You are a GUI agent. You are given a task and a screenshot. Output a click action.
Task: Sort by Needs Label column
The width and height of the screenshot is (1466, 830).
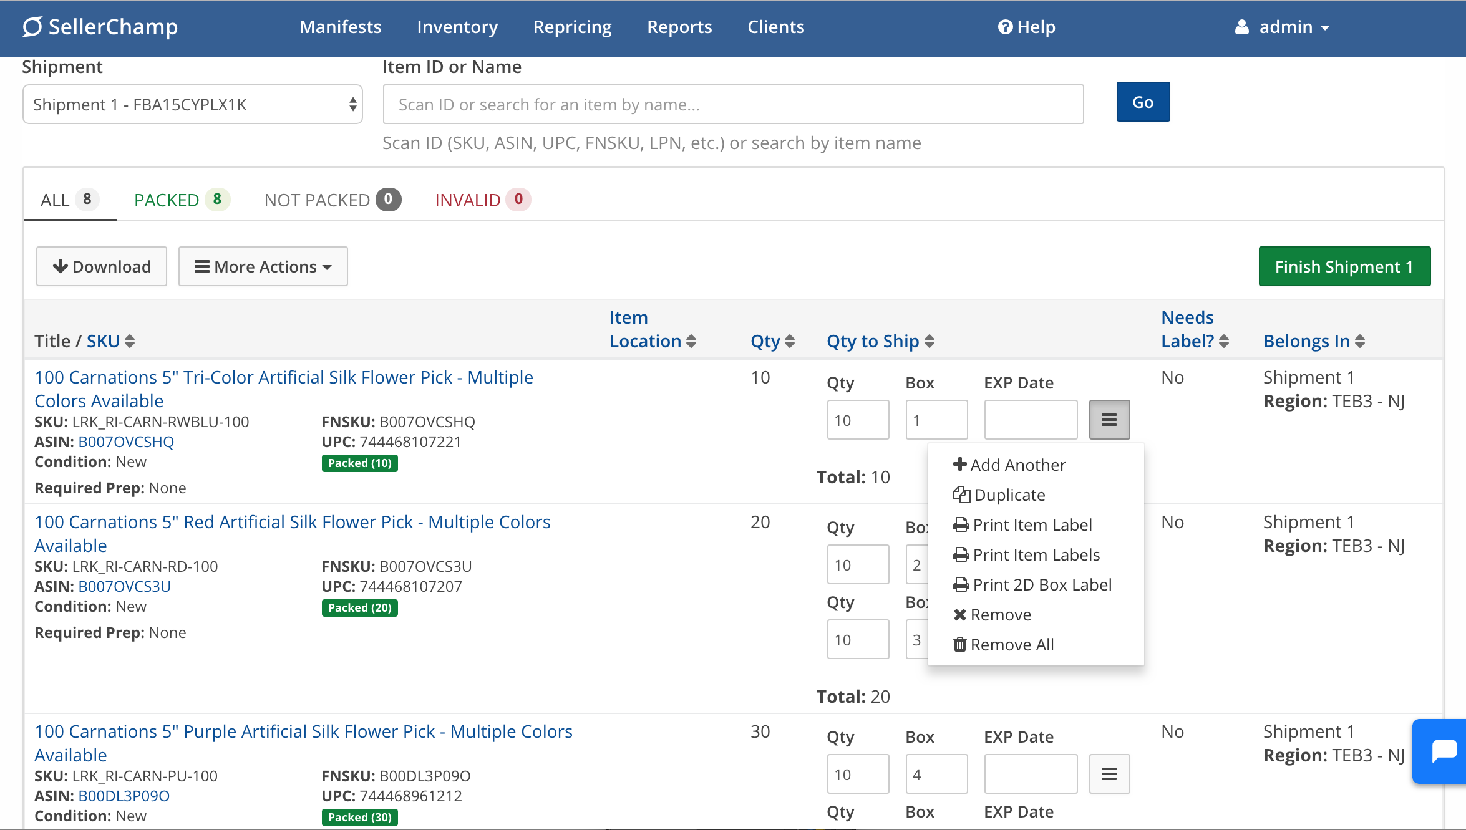pos(1223,341)
